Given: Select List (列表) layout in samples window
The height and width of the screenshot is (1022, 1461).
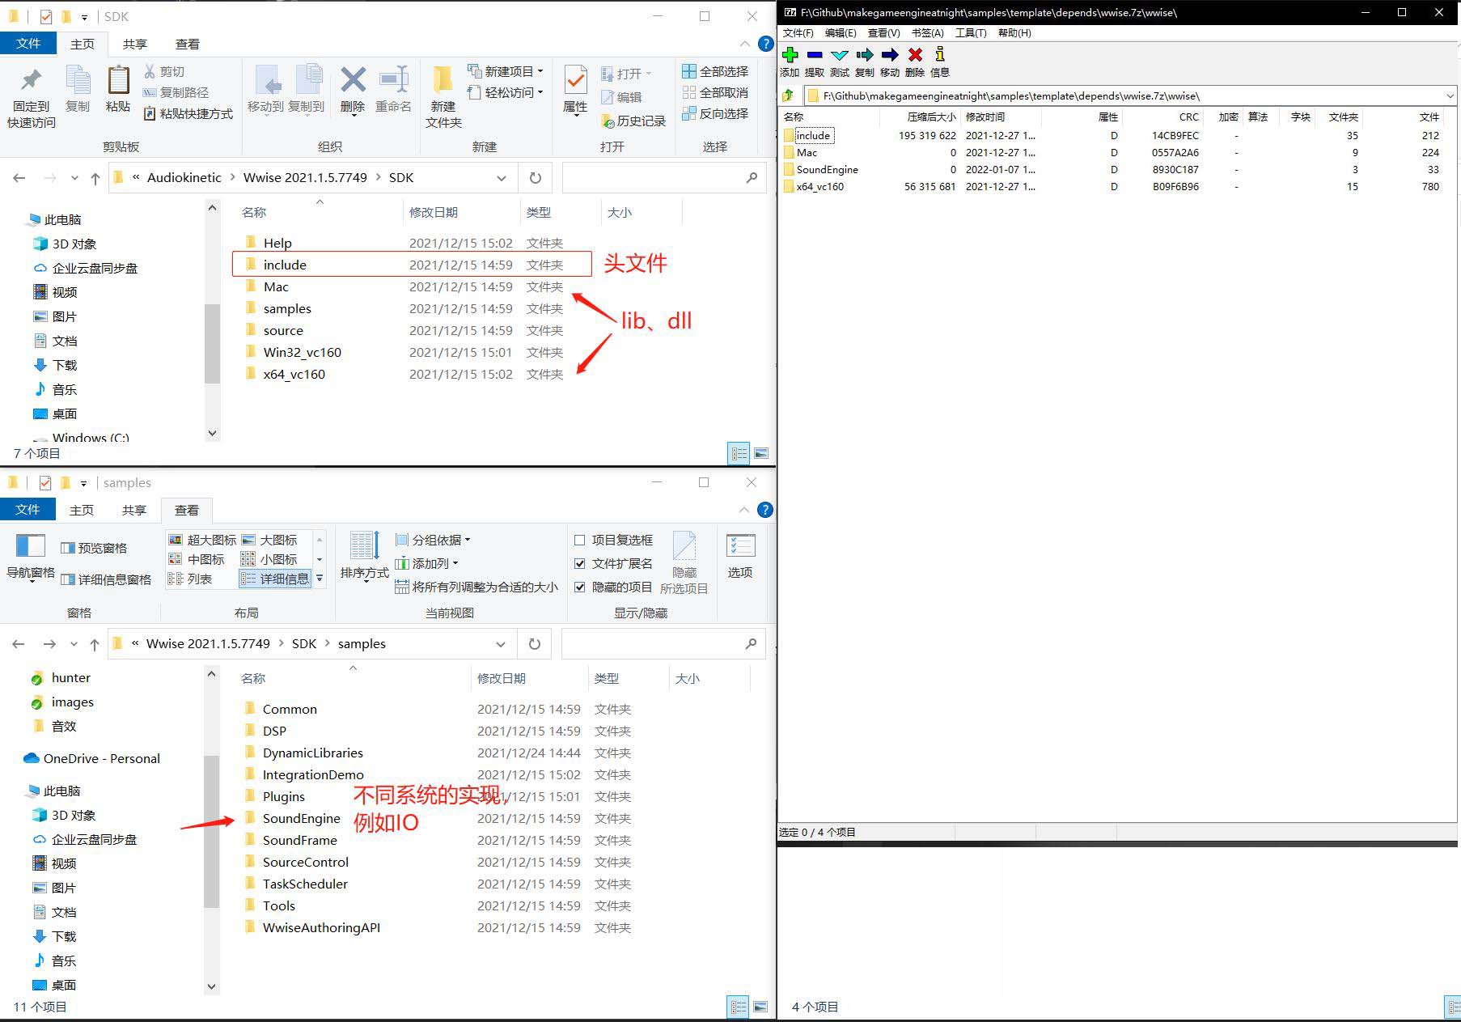Looking at the screenshot, I should (x=190, y=579).
